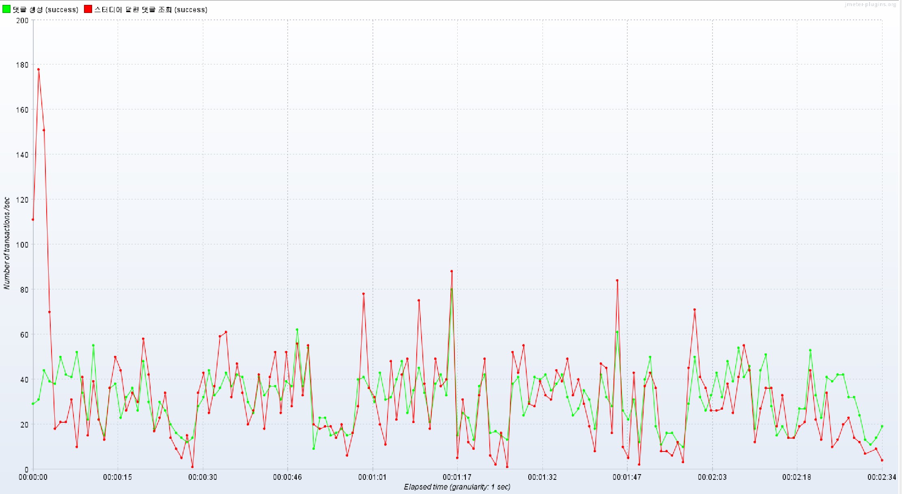Click the '00:01:32' x-axis tick label
The width and height of the screenshot is (902, 494).
[x=542, y=477]
